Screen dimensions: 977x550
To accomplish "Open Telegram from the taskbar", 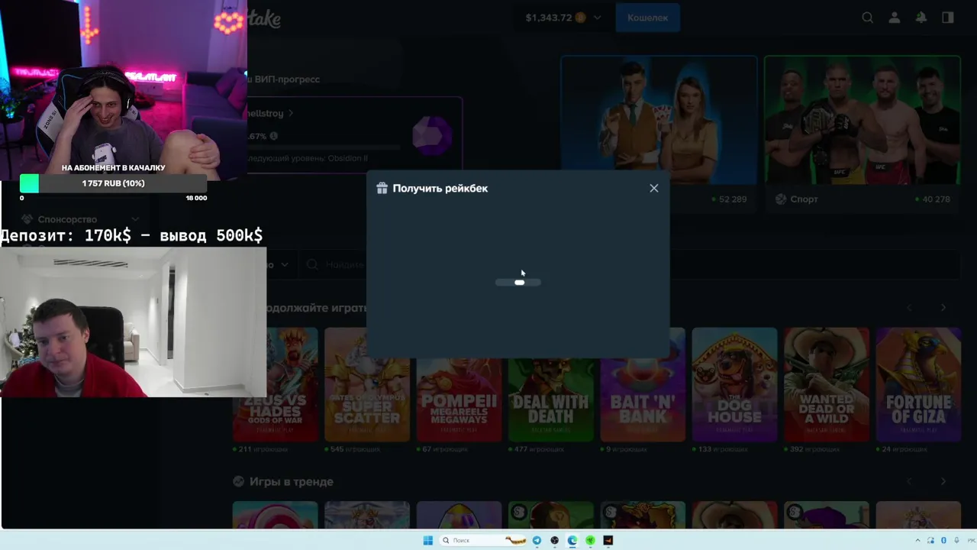I will click(537, 540).
